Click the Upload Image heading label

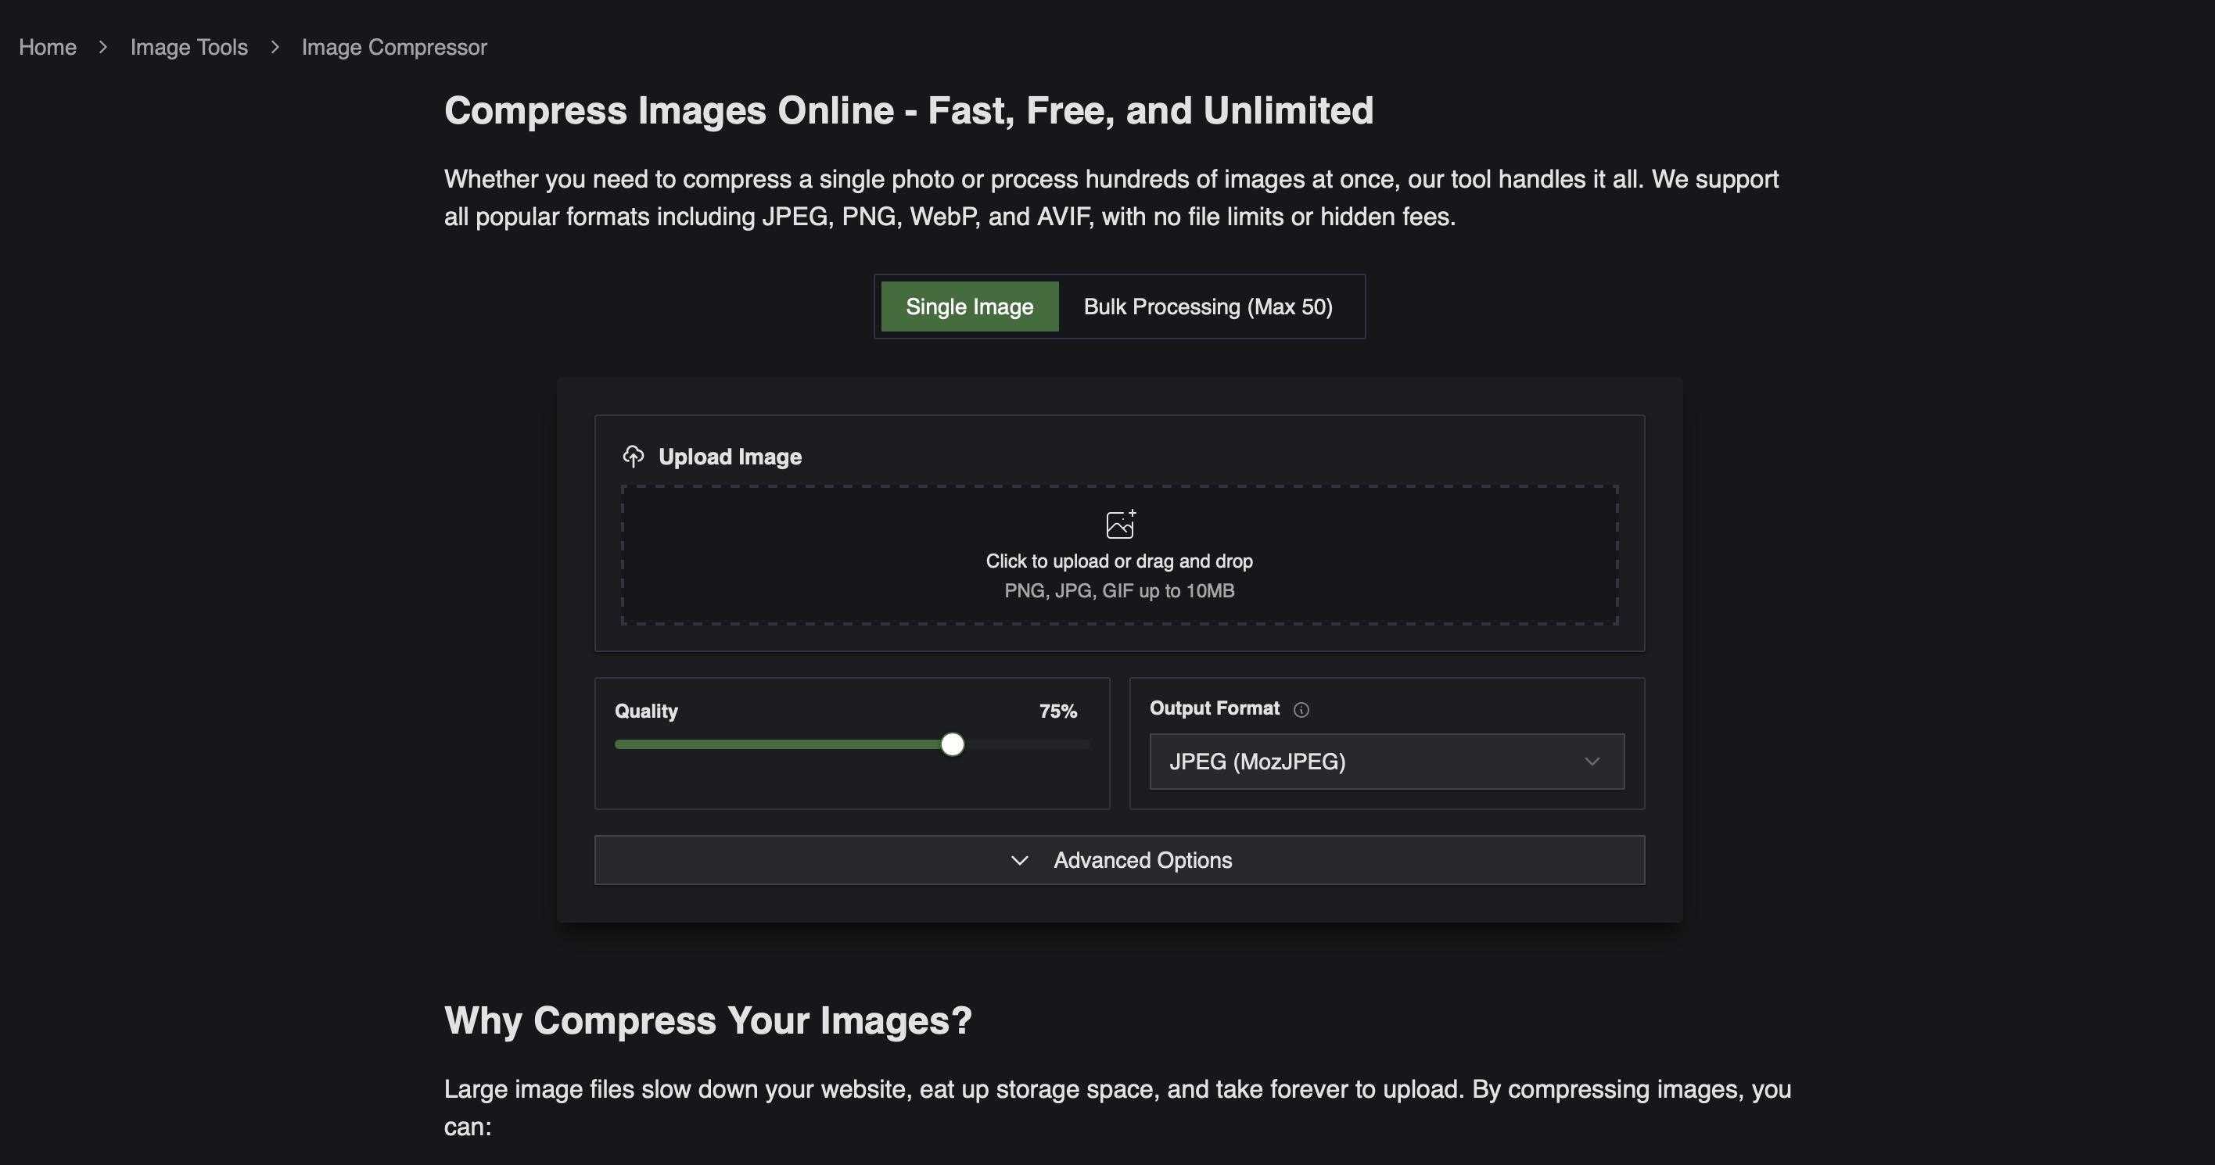point(729,457)
